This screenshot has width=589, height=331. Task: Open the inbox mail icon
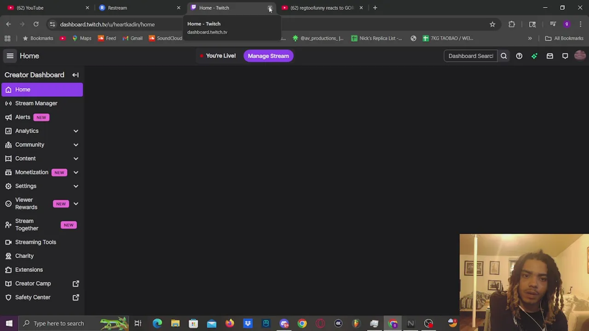pyautogui.click(x=550, y=56)
